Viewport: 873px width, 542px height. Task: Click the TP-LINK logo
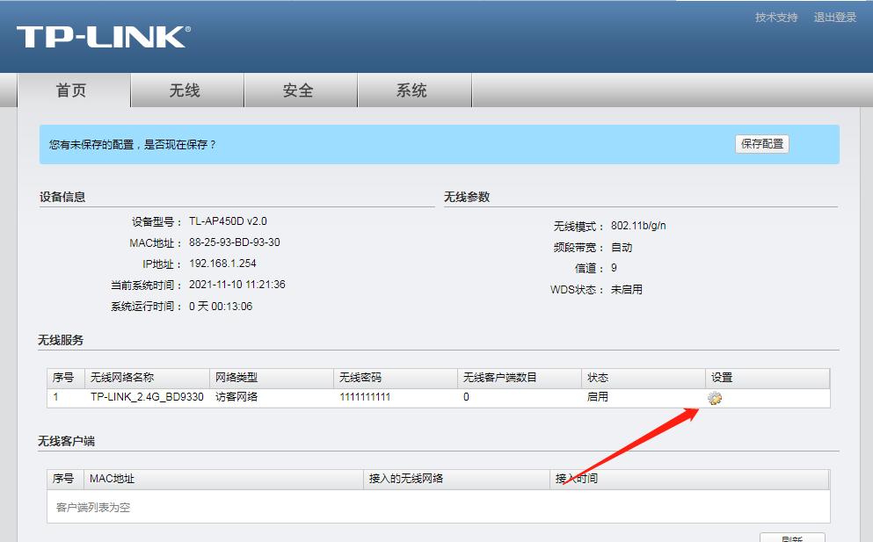point(105,37)
